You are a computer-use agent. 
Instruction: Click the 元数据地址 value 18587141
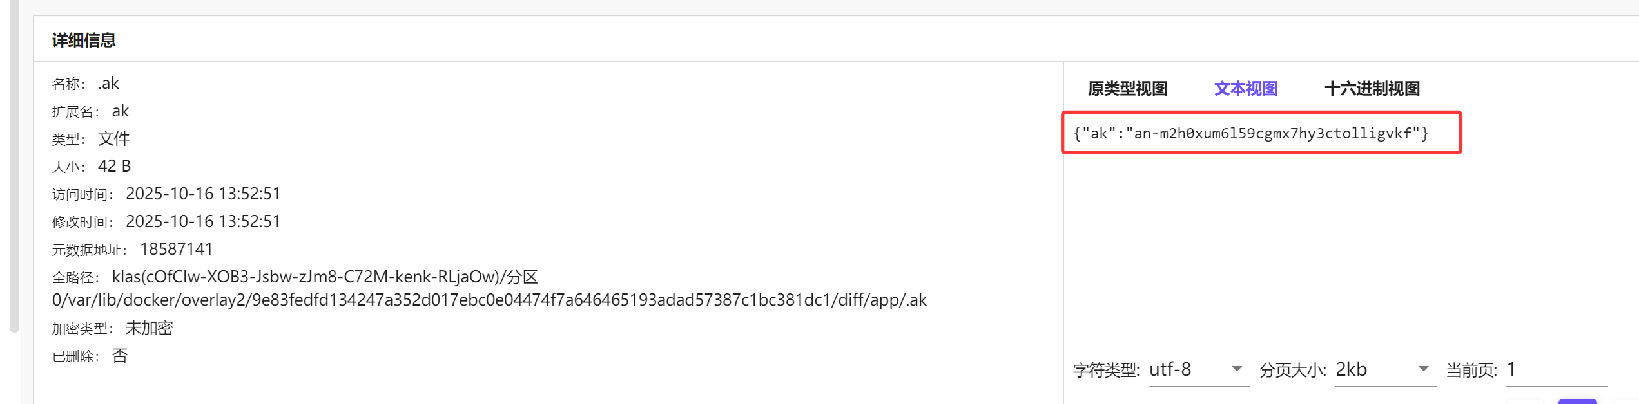pos(176,250)
